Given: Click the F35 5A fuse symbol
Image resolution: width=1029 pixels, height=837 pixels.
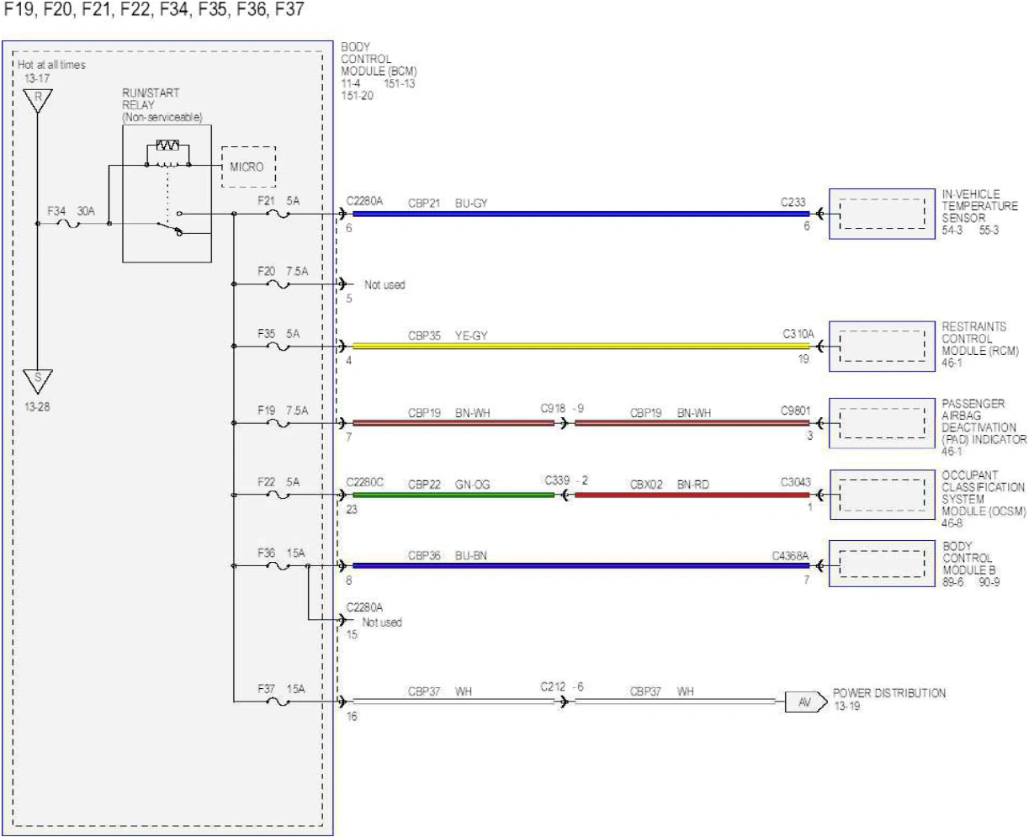Looking at the screenshot, I should 279,347.
